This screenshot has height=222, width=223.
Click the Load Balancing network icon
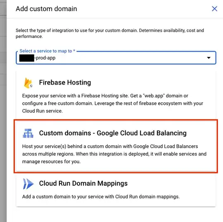click(x=28, y=133)
